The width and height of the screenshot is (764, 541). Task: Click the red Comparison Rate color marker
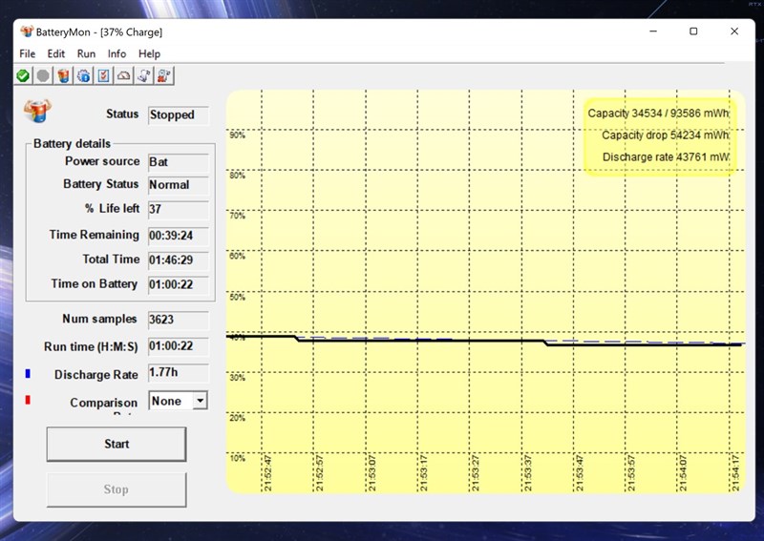28,400
